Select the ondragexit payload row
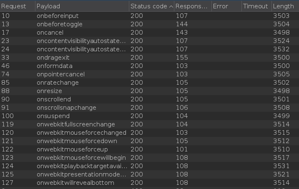 pos(53,58)
